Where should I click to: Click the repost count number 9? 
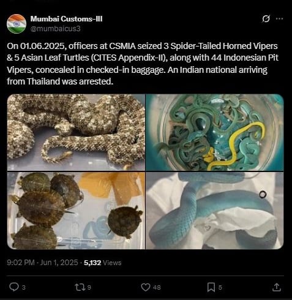(x=89, y=287)
